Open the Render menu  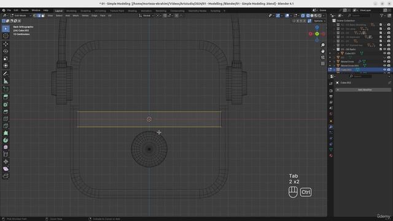(x=25, y=10)
